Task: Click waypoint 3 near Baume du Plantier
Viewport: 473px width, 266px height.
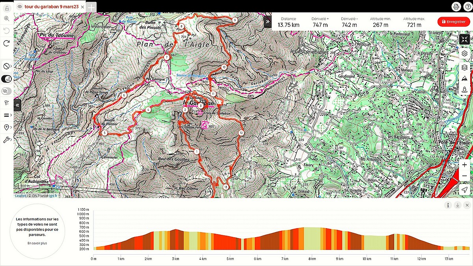Action: pyautogui.click(x=104, y=133)
